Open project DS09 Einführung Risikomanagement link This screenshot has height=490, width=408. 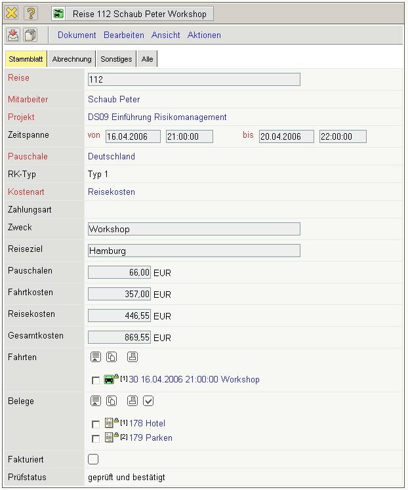tap(157, 117)
